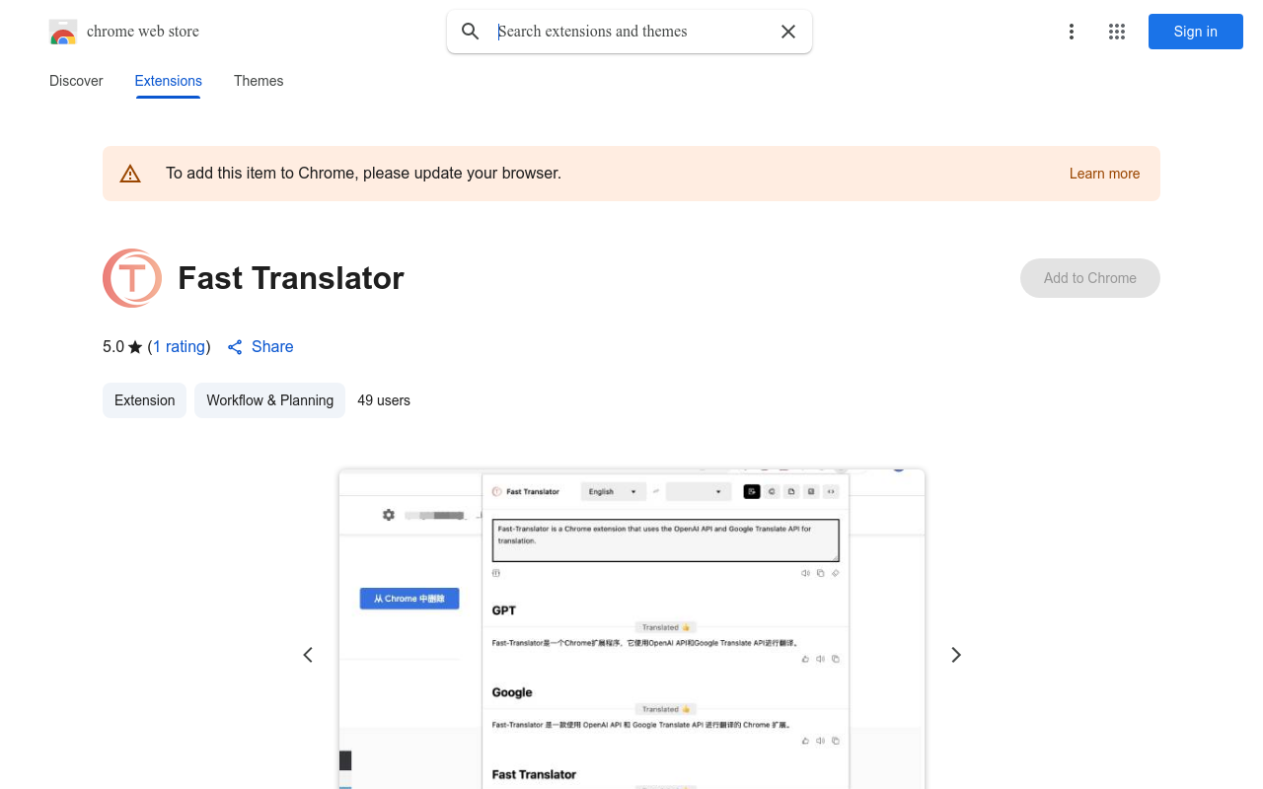Screen dimensions: 1263x789
Task: Click the 5.0 rating value
Action: [113, 347]
